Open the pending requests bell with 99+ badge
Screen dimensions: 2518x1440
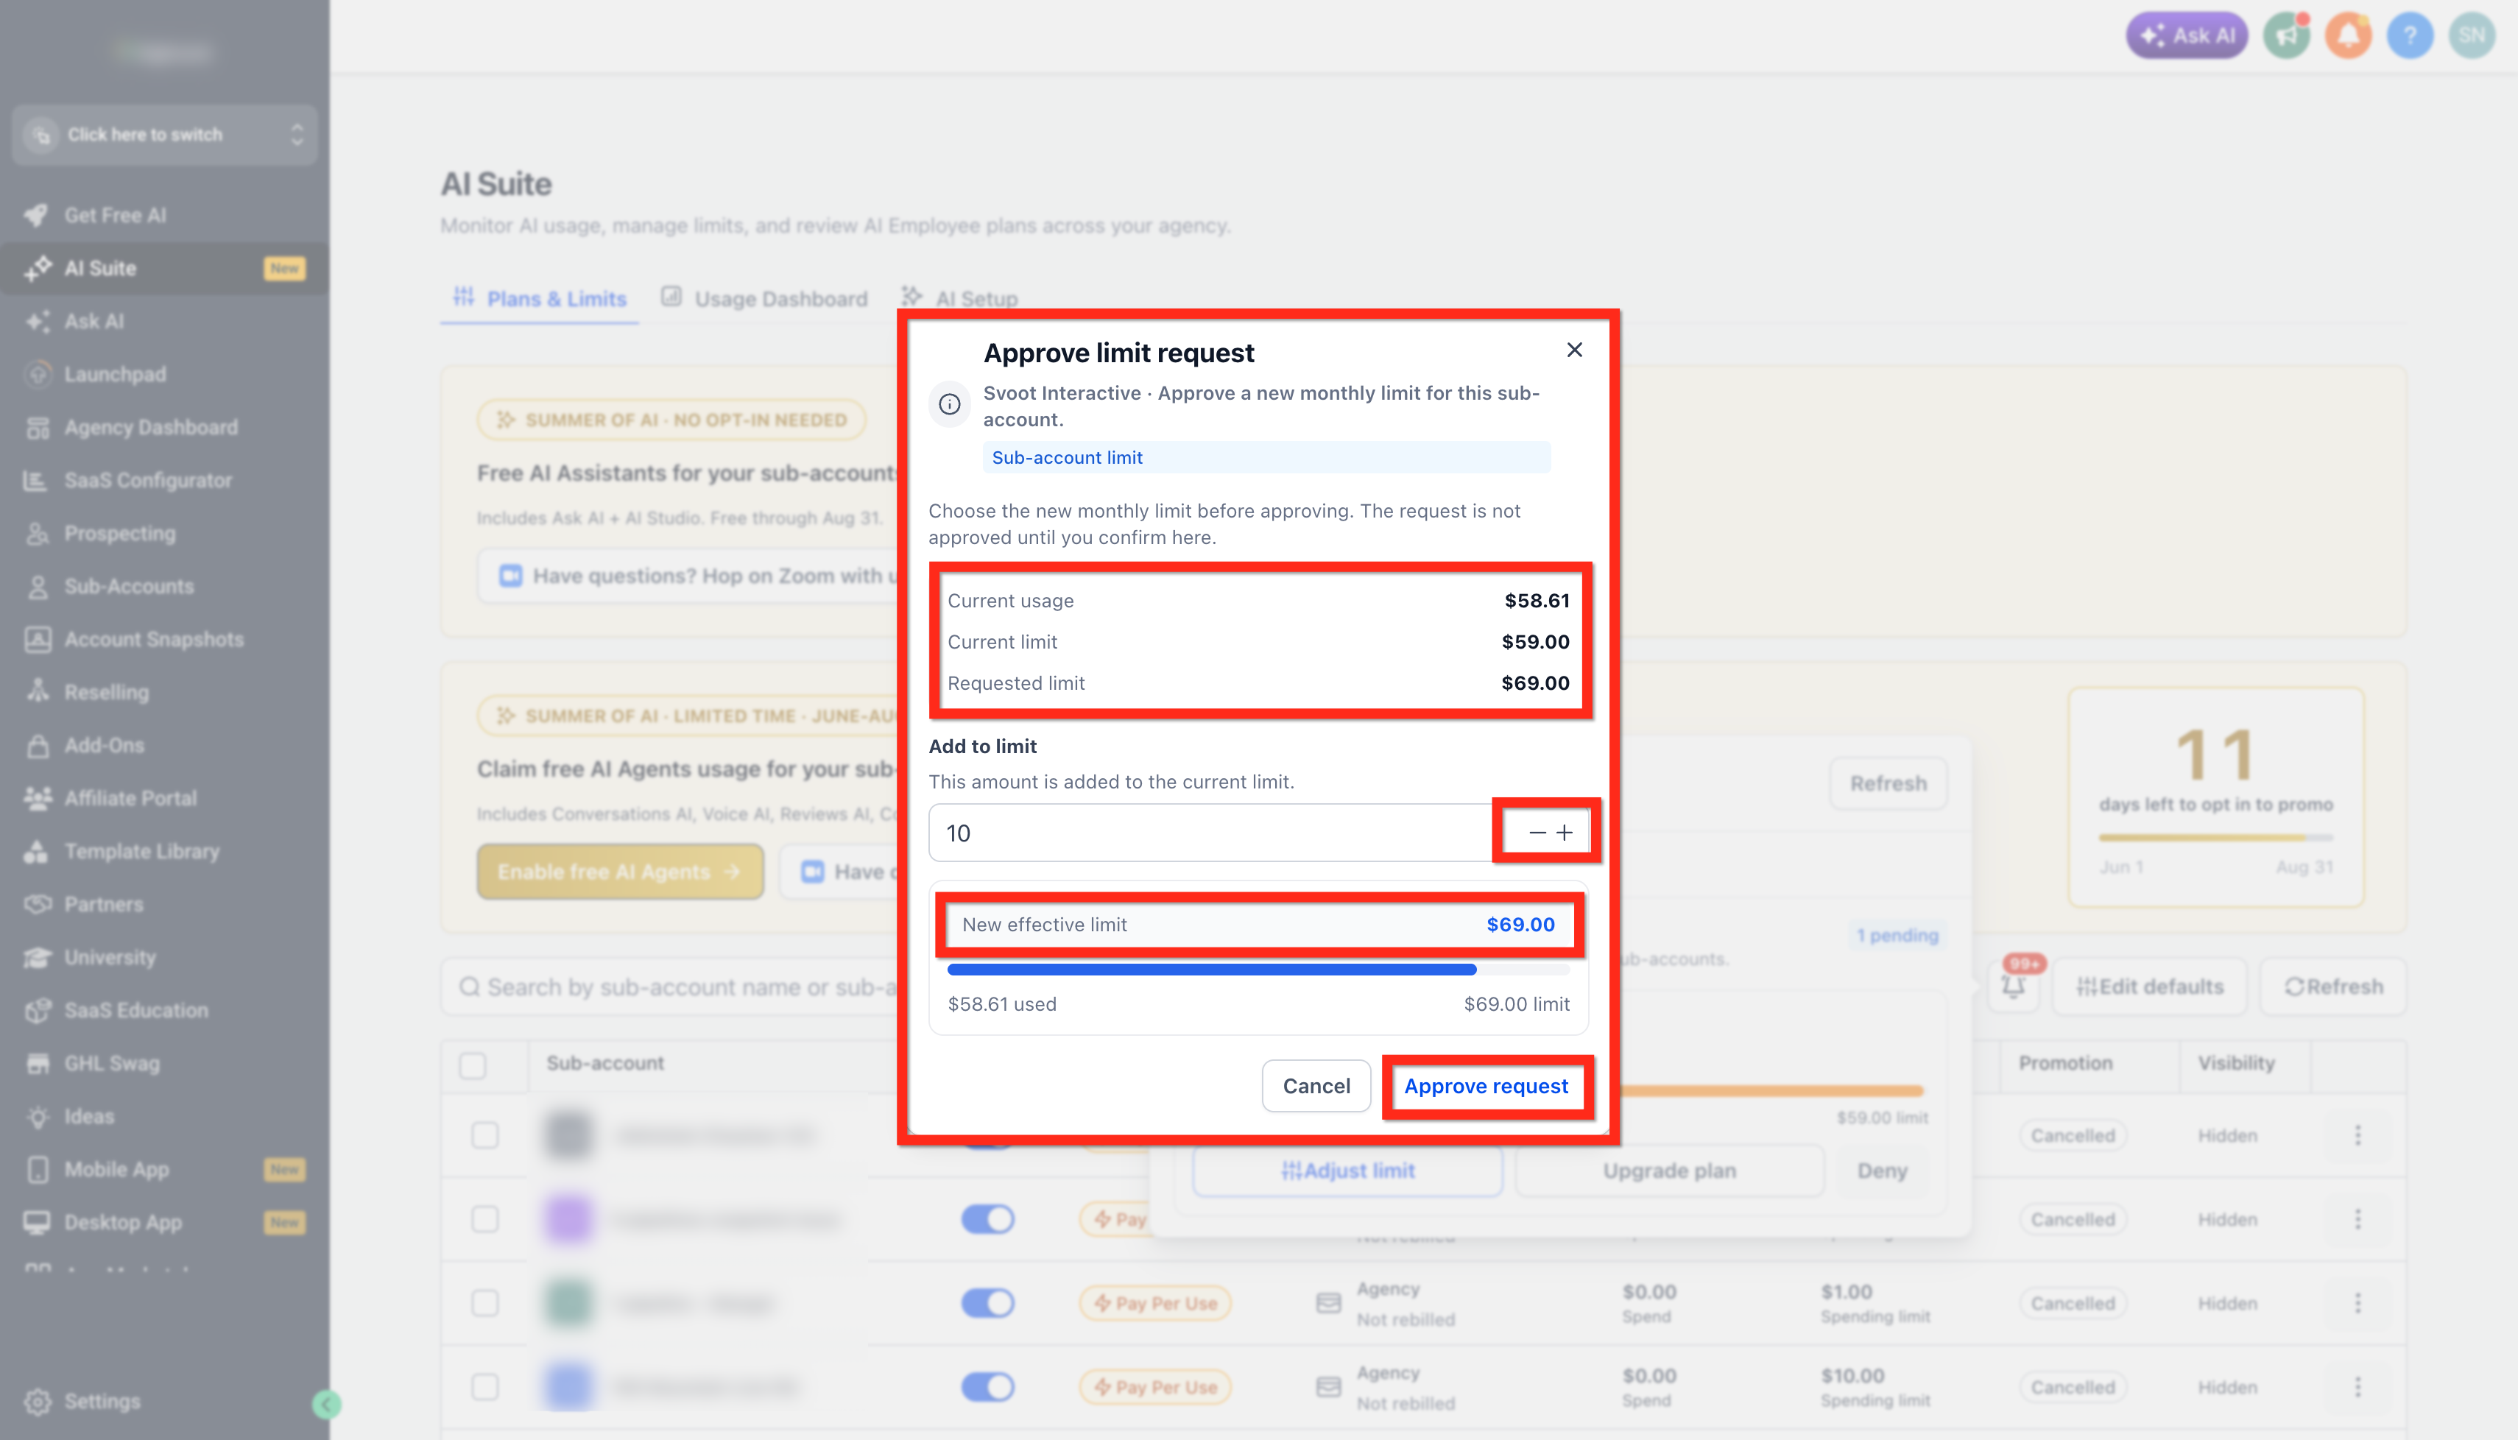click(2014, 986)
